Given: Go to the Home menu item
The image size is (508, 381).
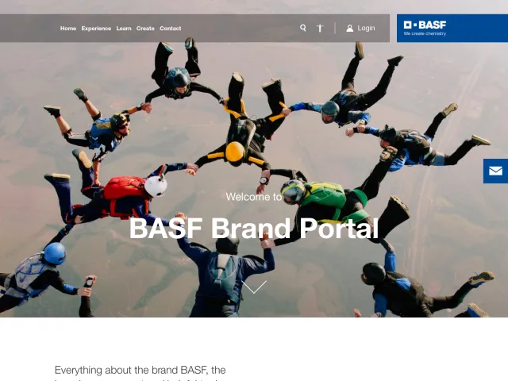Looking at the screenshot, I should [68, 29].
